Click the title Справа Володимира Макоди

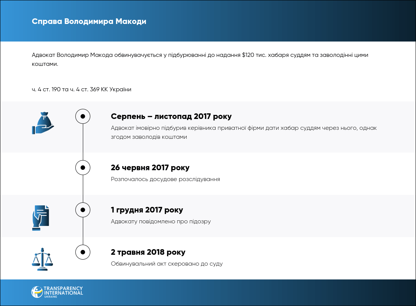[89, 21]
